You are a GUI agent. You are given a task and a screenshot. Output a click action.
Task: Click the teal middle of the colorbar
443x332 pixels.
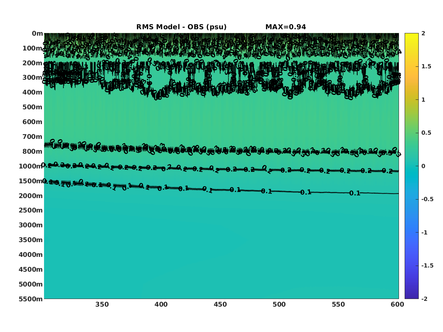(411, 166)
